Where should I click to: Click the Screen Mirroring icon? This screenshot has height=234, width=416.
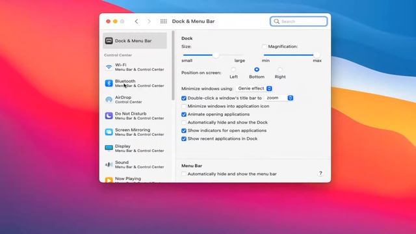[109, 132]
